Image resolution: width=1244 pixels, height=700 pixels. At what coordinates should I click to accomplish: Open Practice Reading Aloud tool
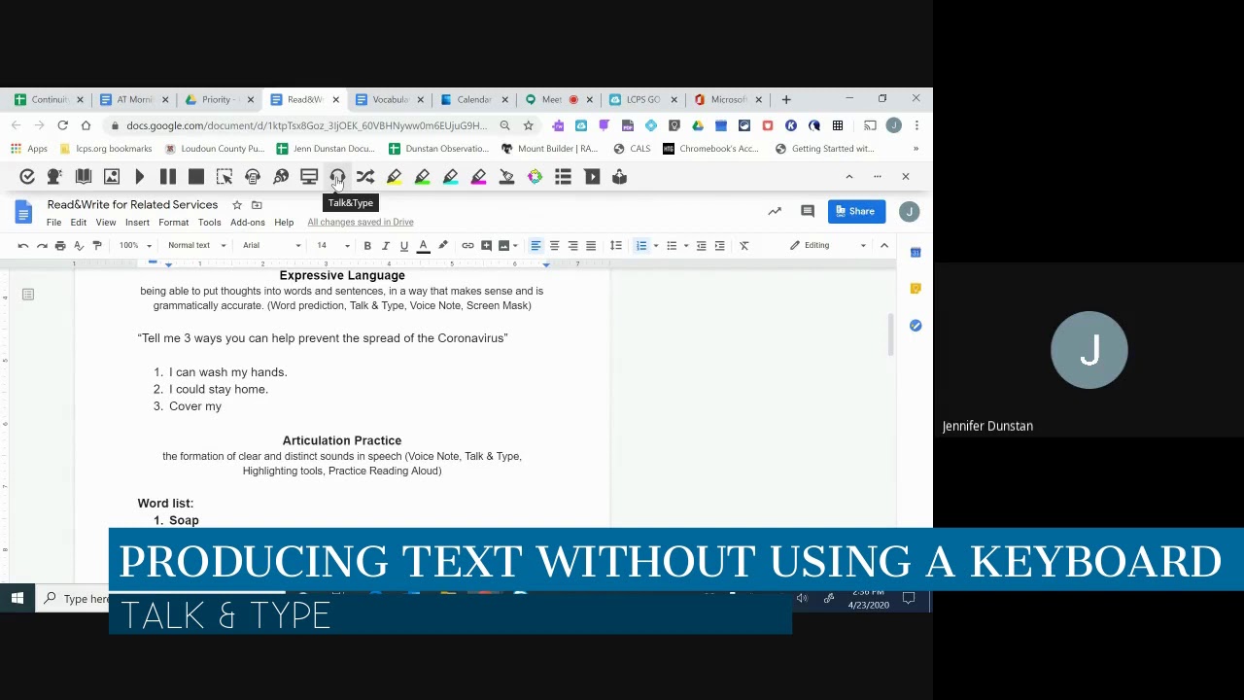coord(619,177)
